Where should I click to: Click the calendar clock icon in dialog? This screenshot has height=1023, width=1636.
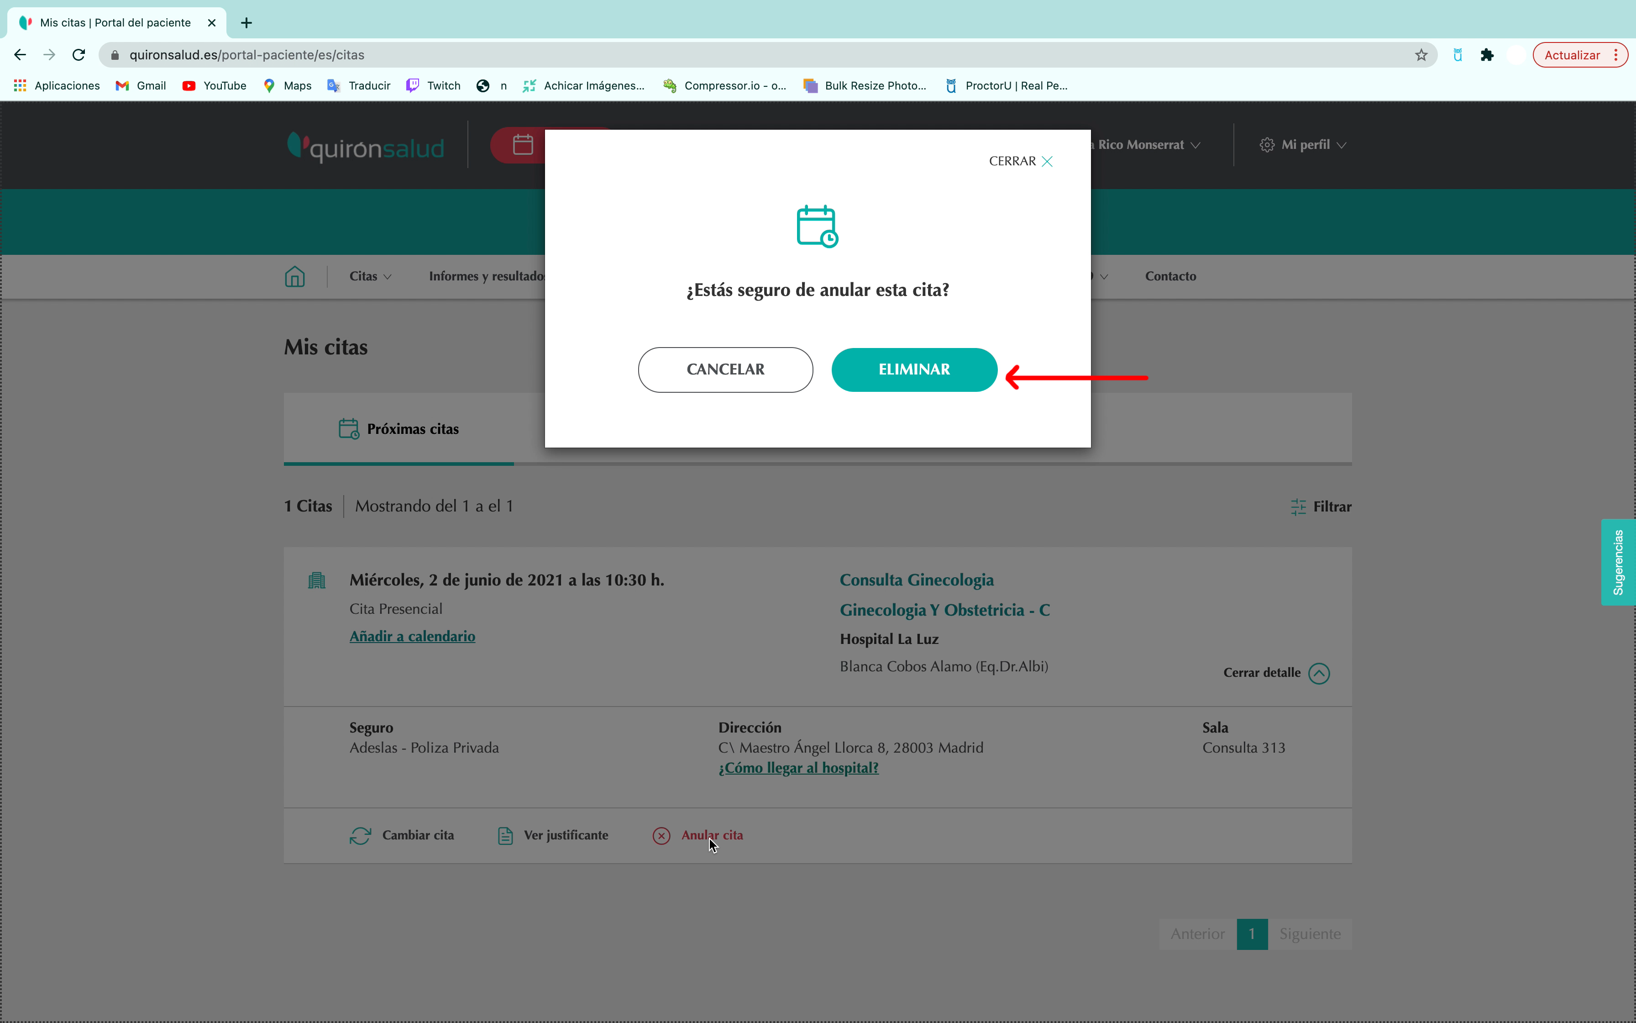818,227
